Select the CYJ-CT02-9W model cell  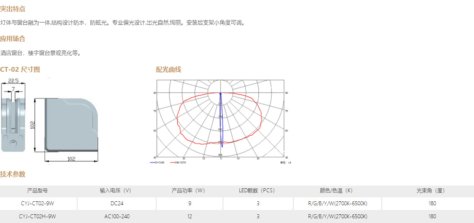(38, 204)
